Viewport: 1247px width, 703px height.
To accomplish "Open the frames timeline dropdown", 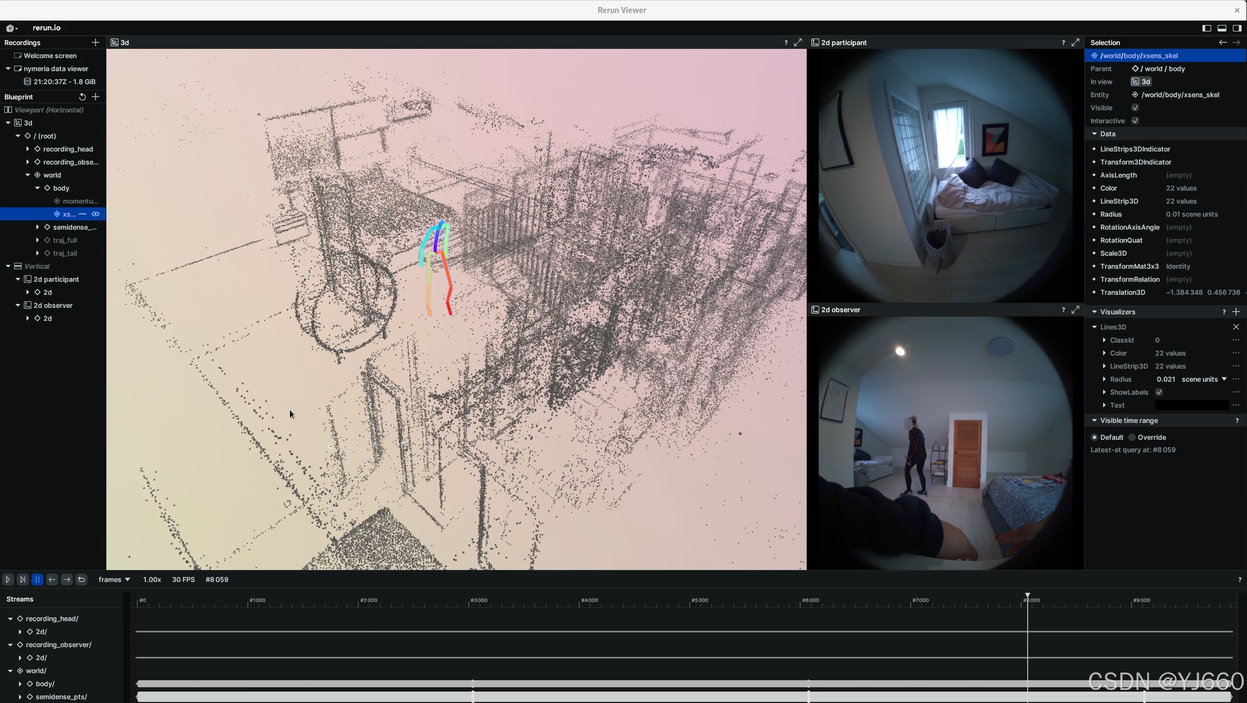I will (x=114, y=579).
